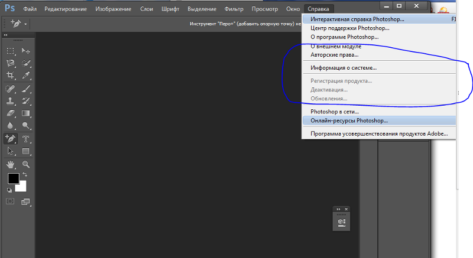Image resolution: width=473 pixels, height=258 pixels.
Task: Open foreground color picker (black swatch)
Action: point(13,178)
